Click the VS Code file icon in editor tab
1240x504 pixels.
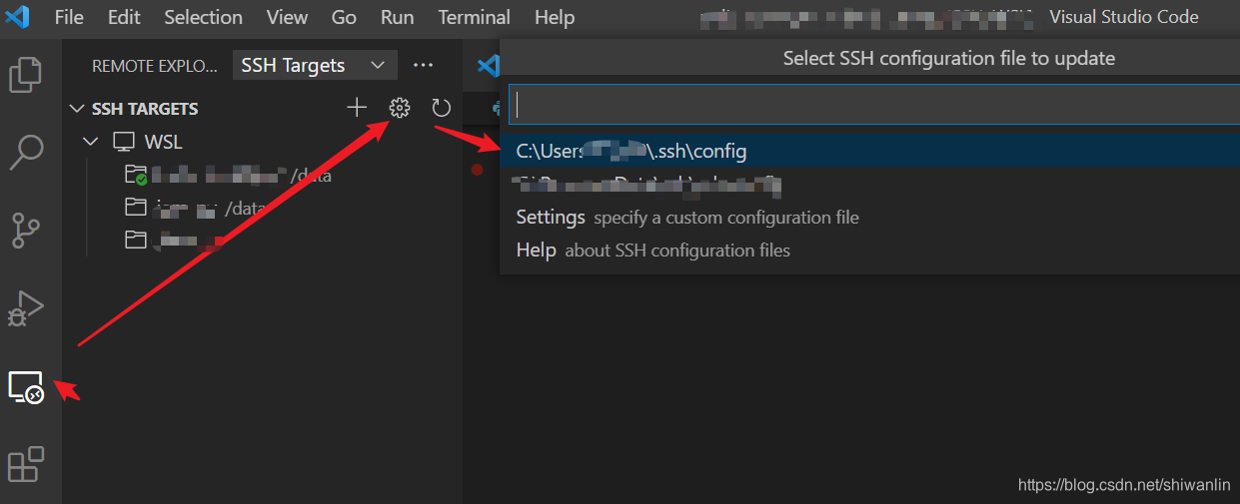488,66
